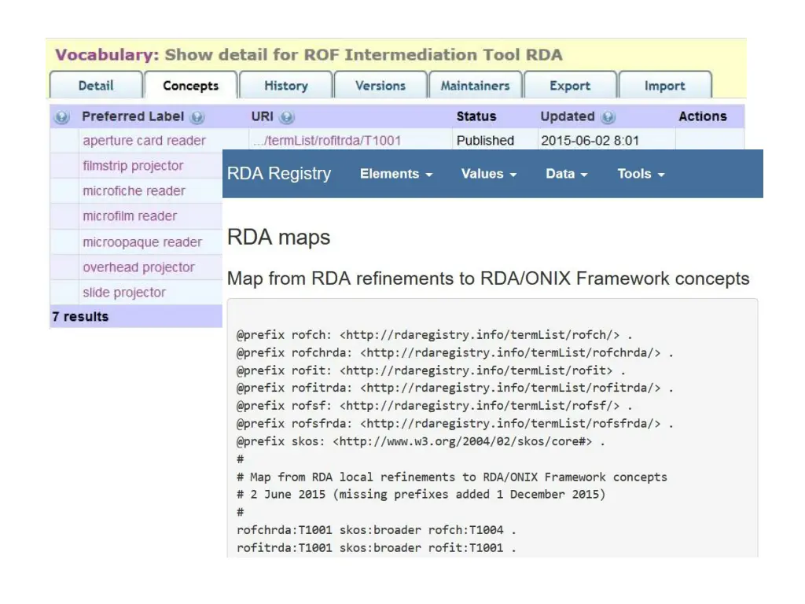805x604 pixels.
Task: Click the @prefix skos: line
Action: (421, 441)
